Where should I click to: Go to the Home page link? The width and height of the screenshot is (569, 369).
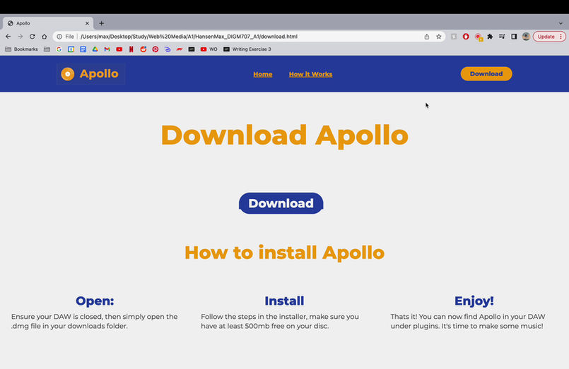263,74
